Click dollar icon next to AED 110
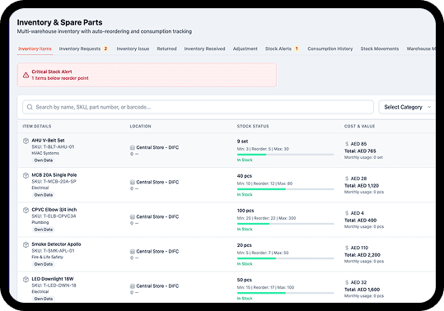The height and width of the screenshot is (311, 444). click(x=347, y=248)
